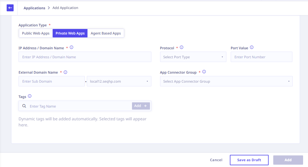This screenshot has height=167, width=308.
Task: Click the back arrow button
Action: pyautogui.click(x=10, y=8)
